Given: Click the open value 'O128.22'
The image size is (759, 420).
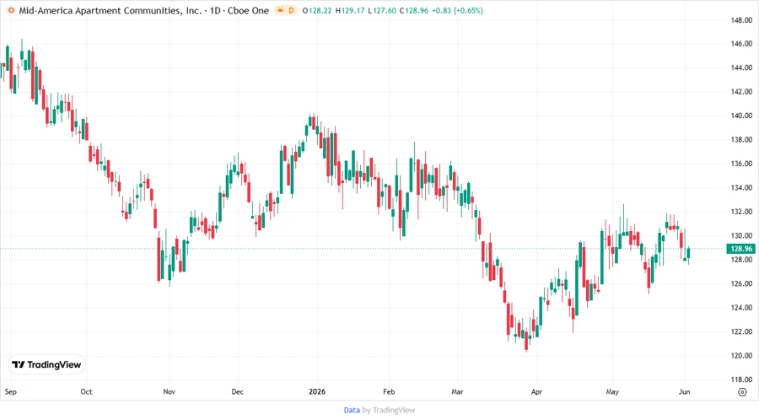Looking at the screenshot, I should [x=317, y=11].
